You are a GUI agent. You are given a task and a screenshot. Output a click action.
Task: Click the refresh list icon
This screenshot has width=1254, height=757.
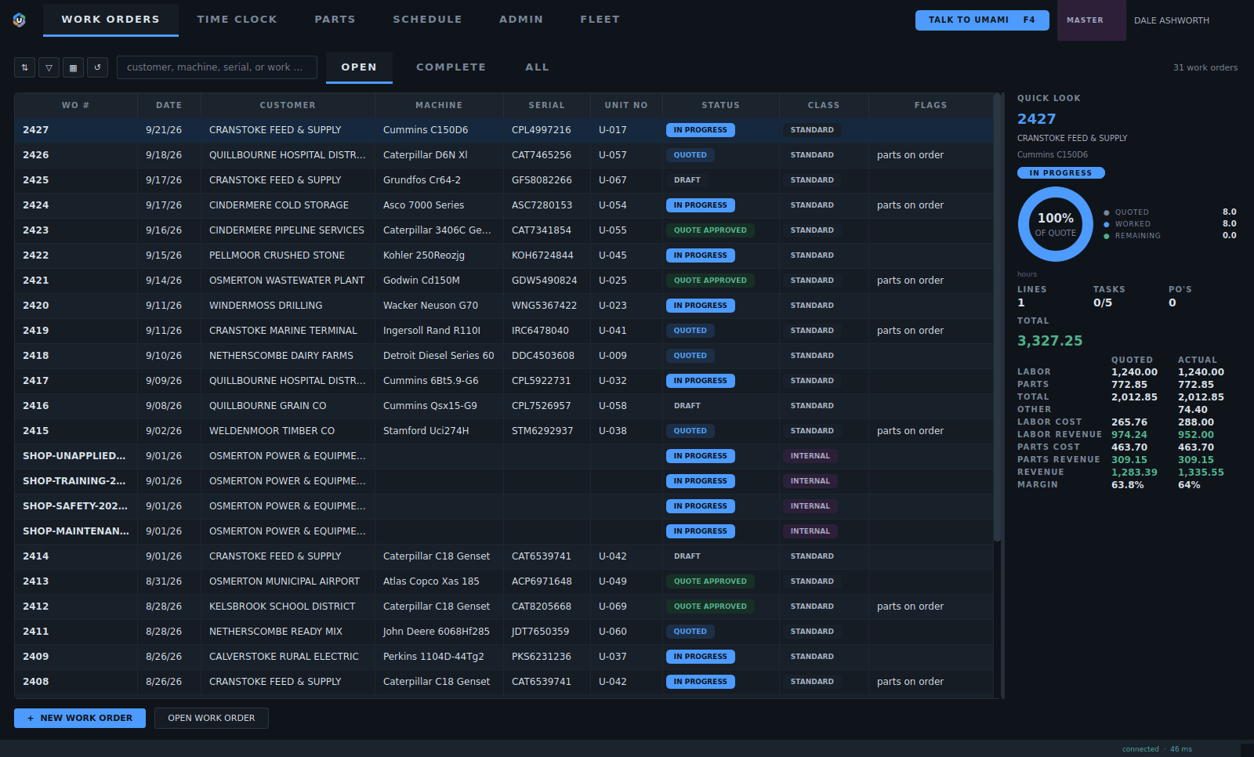click(97, 67)
